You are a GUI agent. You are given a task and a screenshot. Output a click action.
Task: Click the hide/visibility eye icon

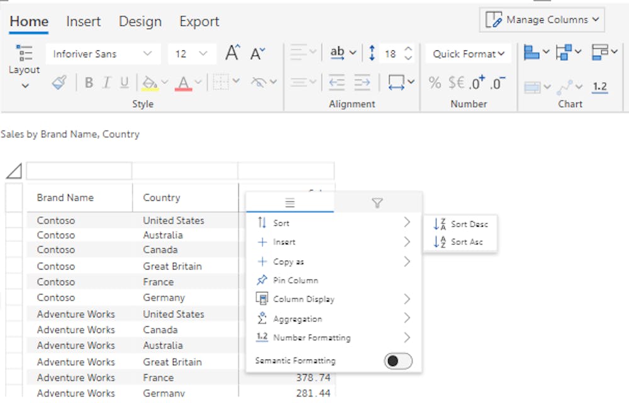click(x=259, y=82)
